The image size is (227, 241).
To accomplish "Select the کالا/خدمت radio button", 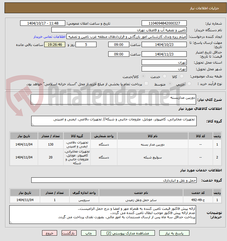I will [143, 76].
